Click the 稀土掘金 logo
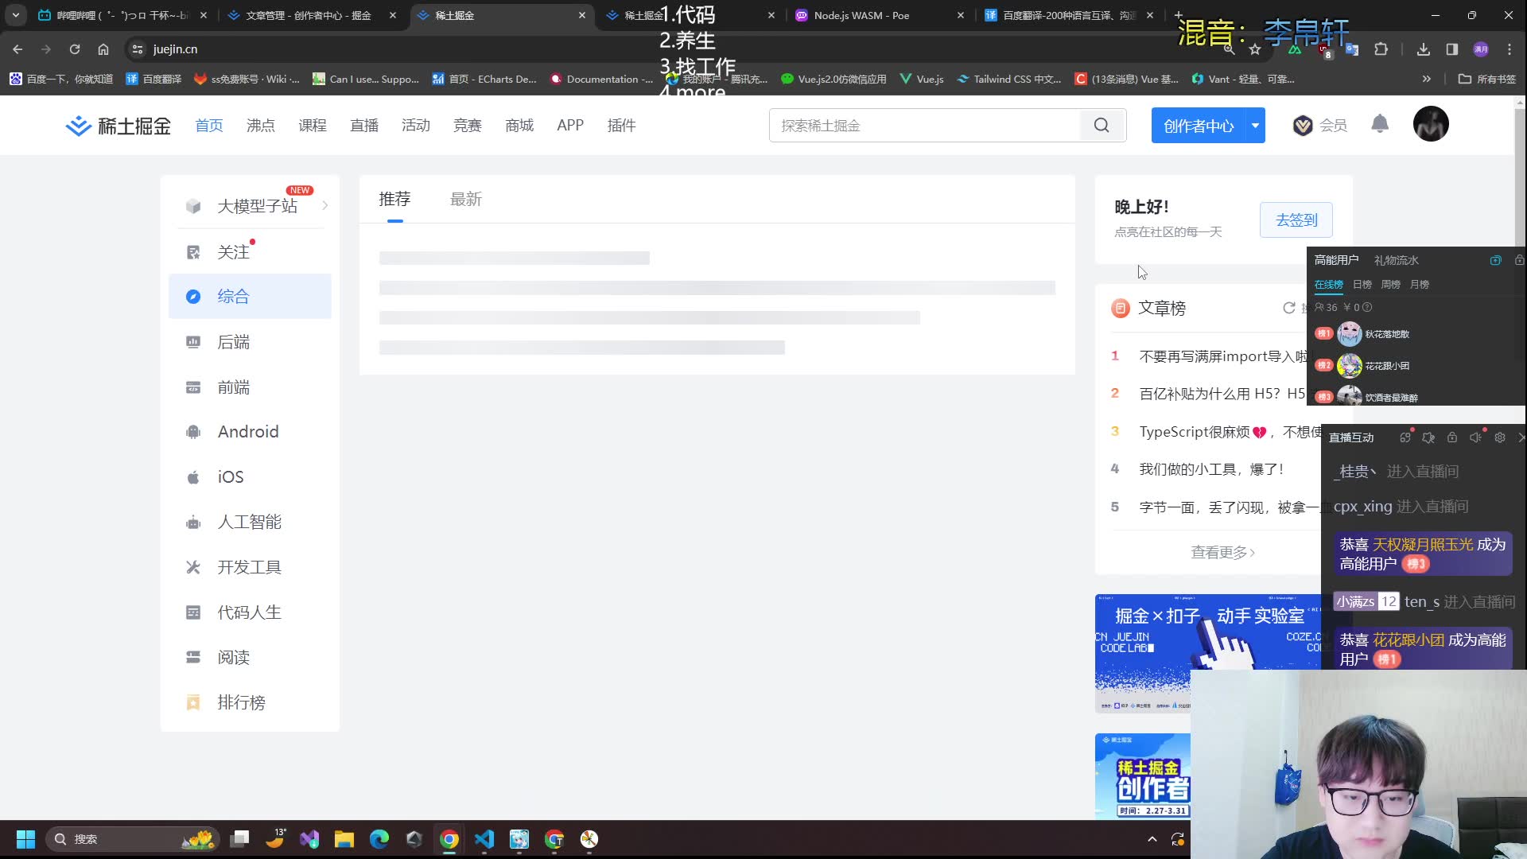1527x859 pixels. pyautogui.click(x=118, y=126)
